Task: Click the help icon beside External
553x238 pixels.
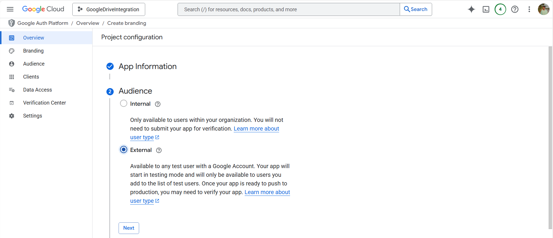Action: 159,150
